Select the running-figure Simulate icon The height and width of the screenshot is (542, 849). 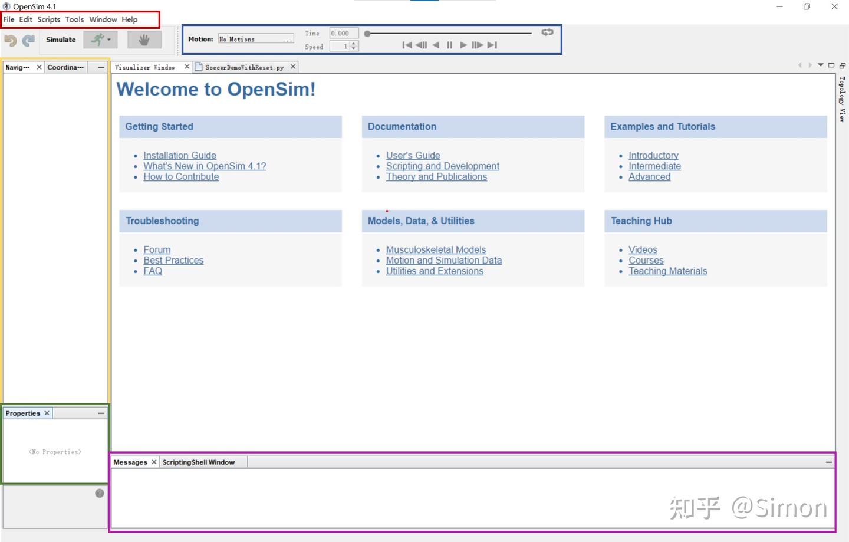click(97, 40)
